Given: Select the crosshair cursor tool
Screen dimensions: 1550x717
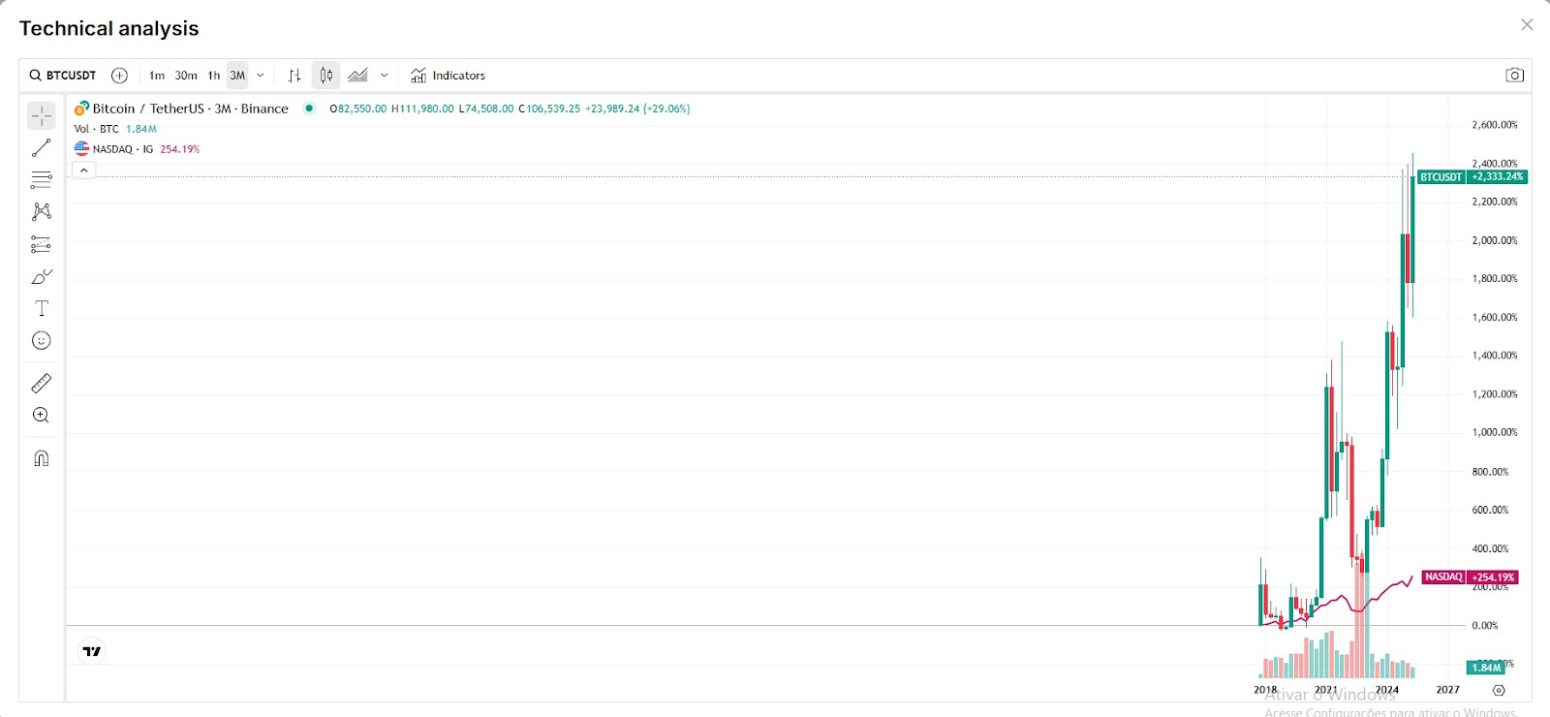Looking at the screenshot, I should click(x=42, y=116).
